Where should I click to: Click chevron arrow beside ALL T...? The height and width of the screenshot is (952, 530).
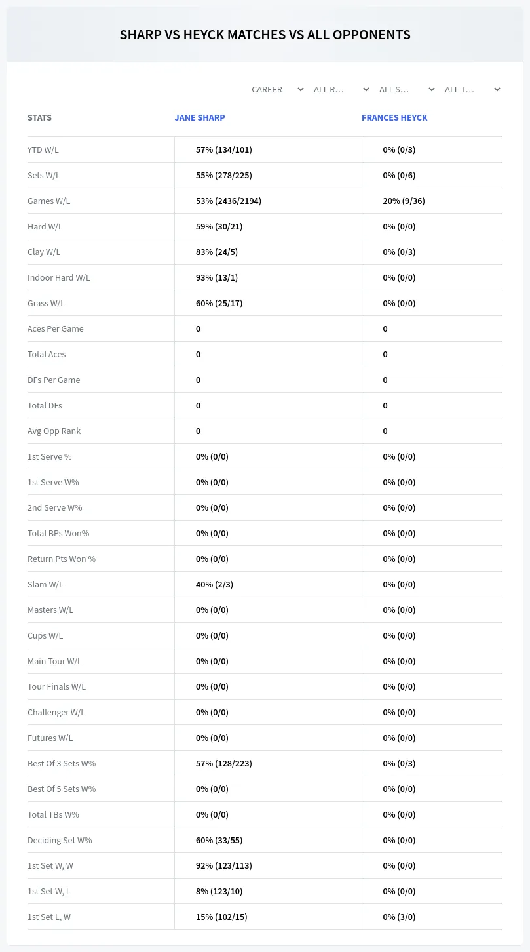click(x=497, y=89)
